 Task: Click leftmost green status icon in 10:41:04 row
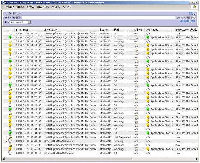click(x=10, y=133)
